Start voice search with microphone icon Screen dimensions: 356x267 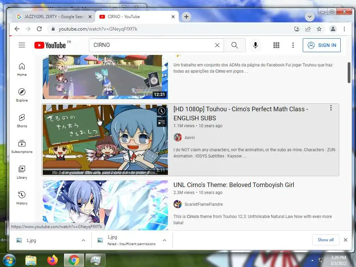256,45
